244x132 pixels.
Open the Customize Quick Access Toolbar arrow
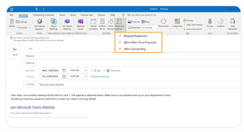pos(44,9)
